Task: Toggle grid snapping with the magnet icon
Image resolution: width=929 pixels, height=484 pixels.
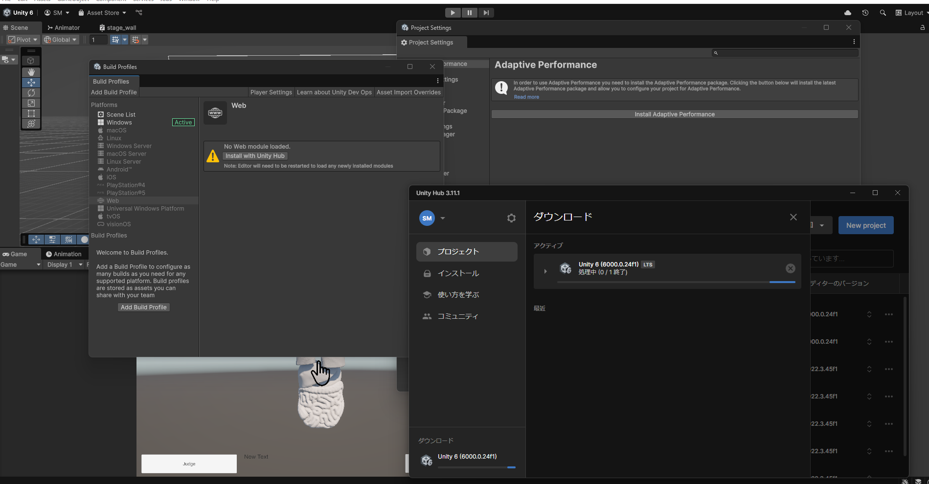Action: point(135,40)
